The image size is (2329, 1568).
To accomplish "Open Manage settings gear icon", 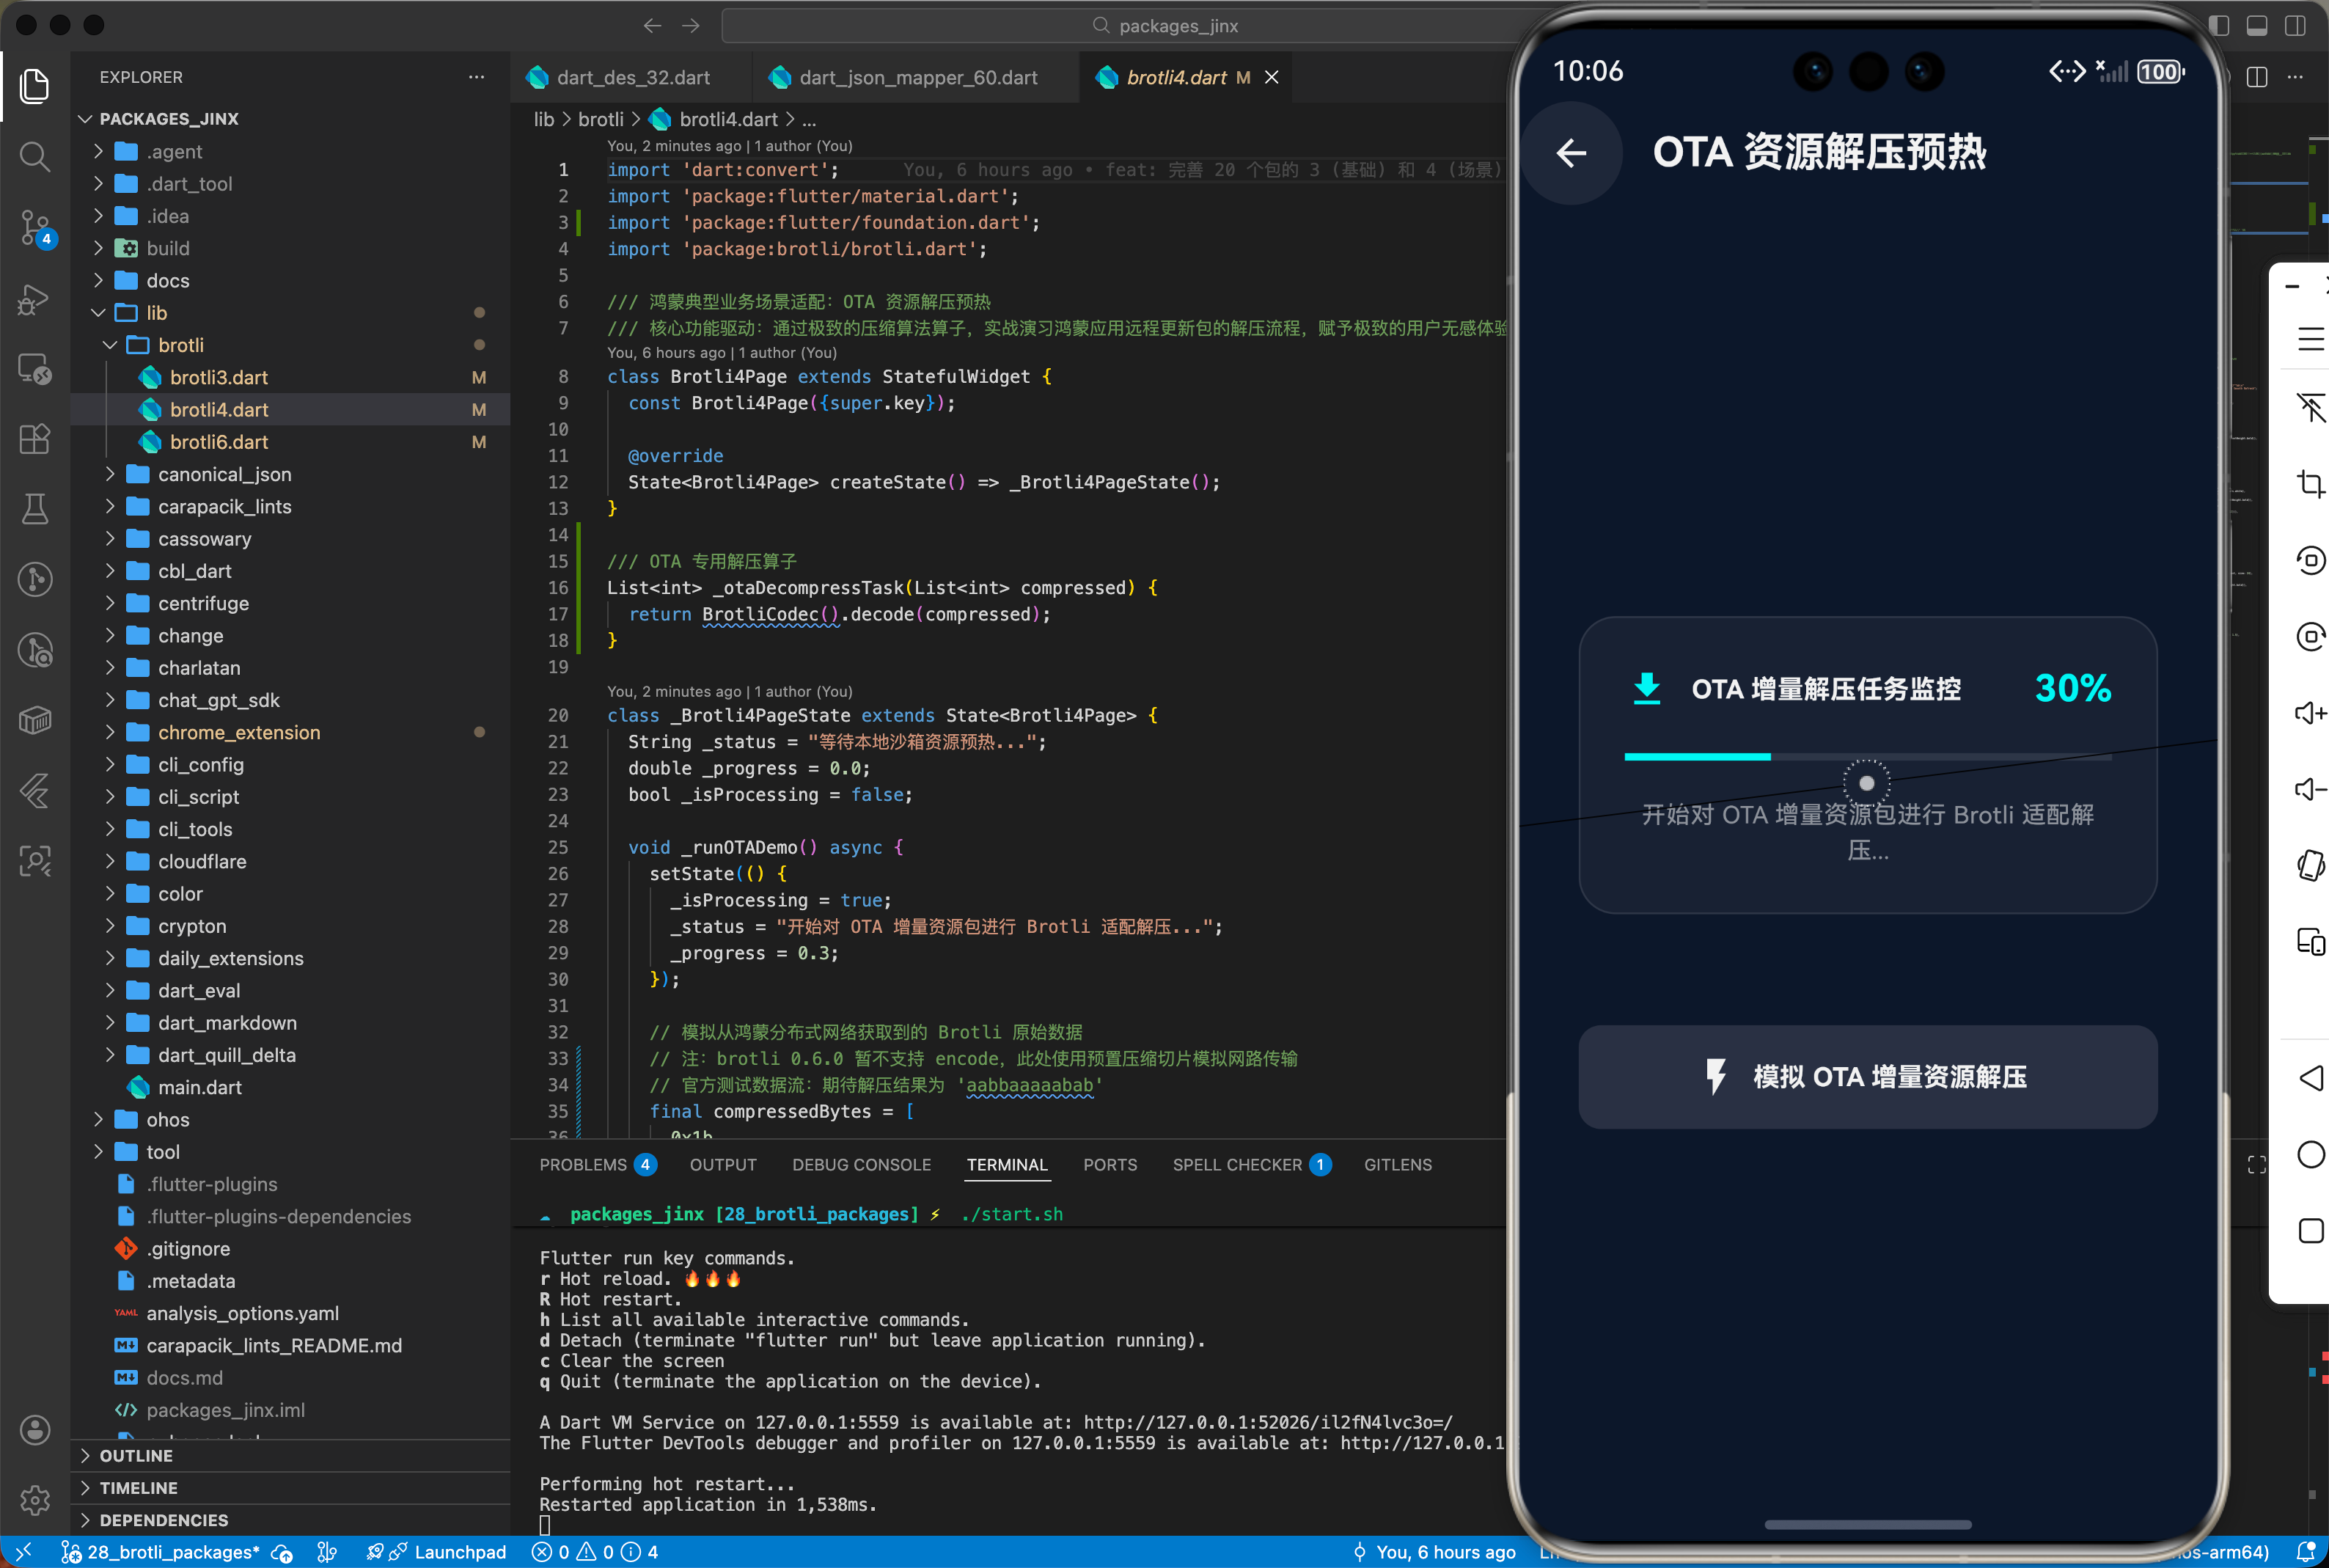I will [35, 1499].
